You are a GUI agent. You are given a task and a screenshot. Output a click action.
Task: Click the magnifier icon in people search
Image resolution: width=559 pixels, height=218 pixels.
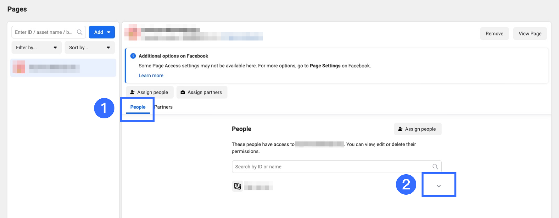(435, 167)
